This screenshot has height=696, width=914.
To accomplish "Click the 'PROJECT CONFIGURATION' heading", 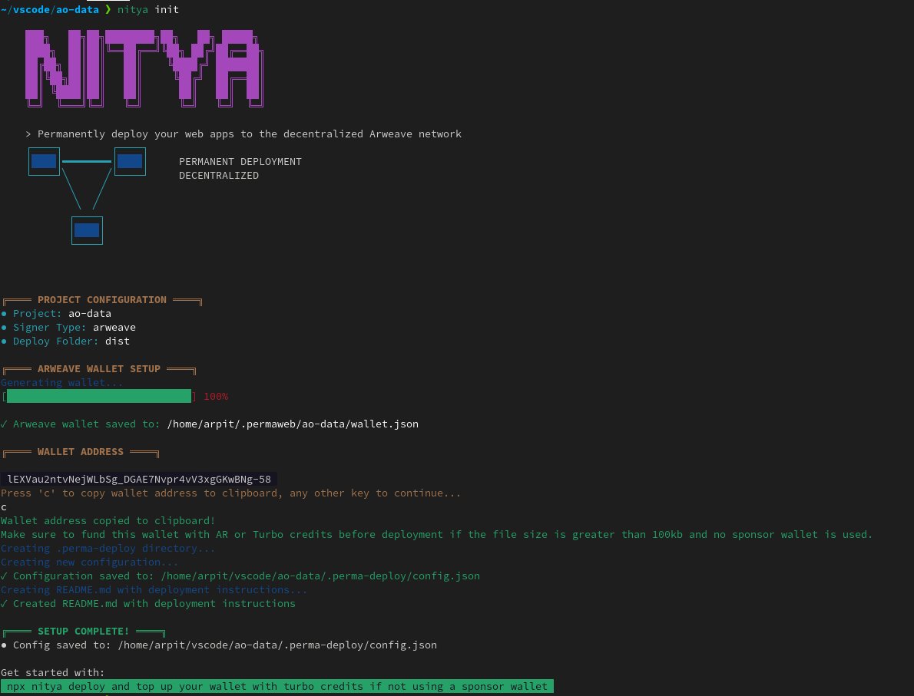I will (102, 300).
